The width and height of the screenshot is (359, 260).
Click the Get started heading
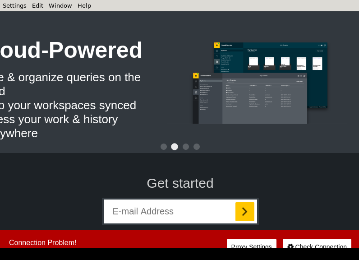tap(180, 183)
